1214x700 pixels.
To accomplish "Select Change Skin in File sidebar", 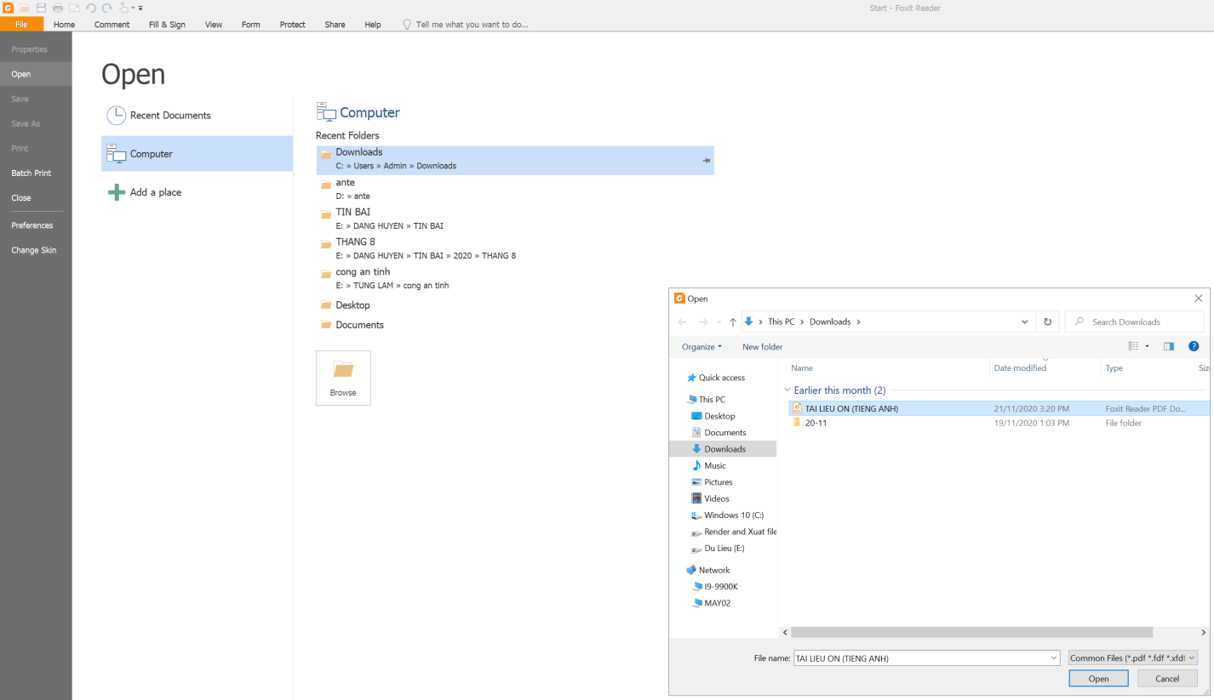I will tap(36, 250).
